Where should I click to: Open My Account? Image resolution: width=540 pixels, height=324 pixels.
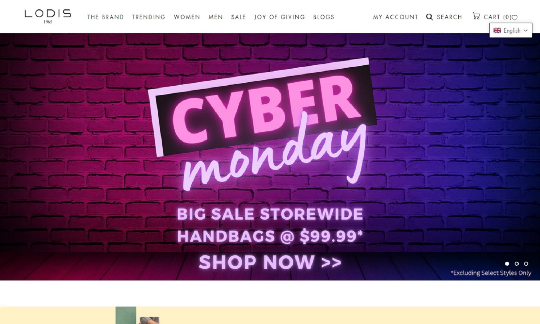(395, 17)
